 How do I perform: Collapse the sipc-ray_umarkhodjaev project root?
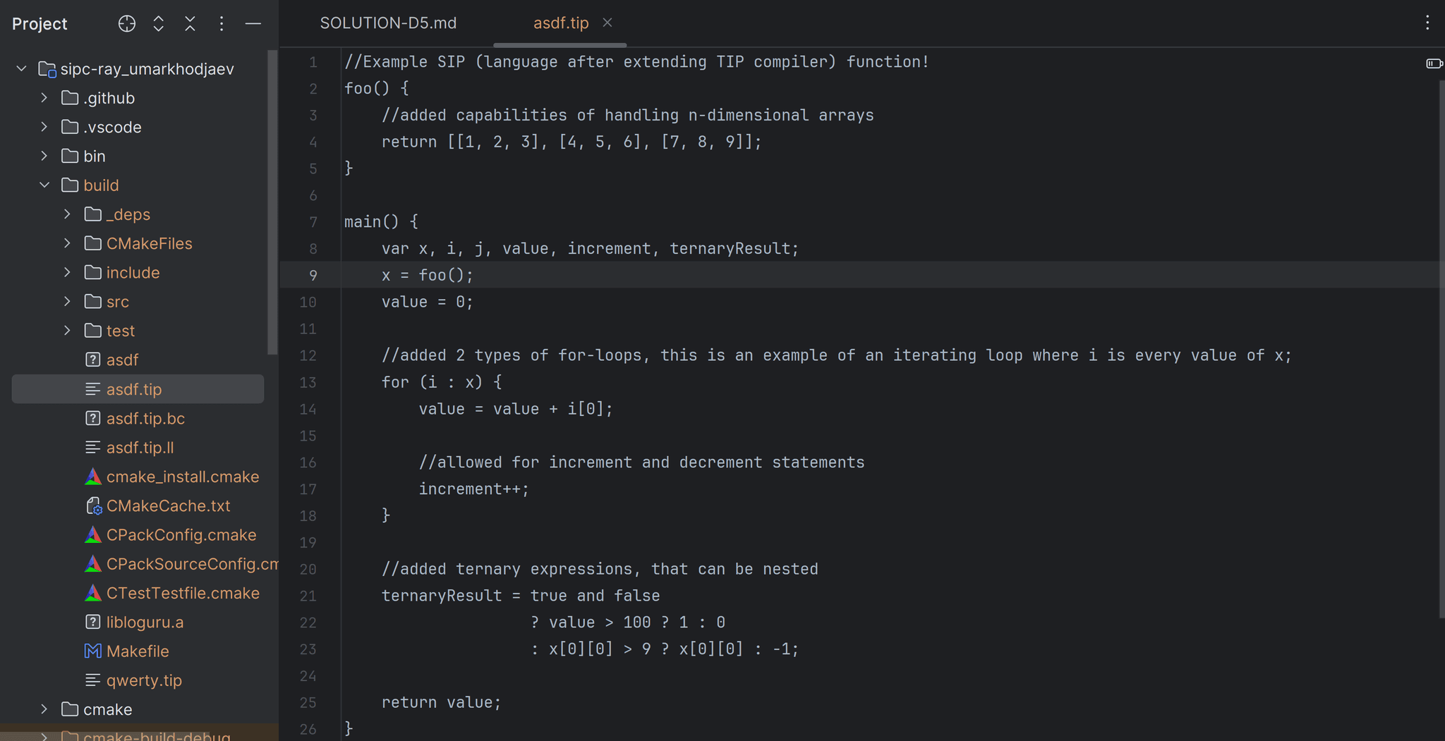(x=22, y=68)
